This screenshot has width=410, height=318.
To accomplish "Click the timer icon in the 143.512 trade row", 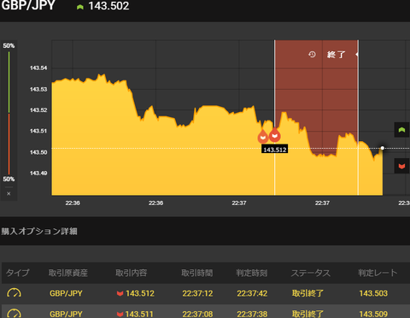I will point(14,293).
